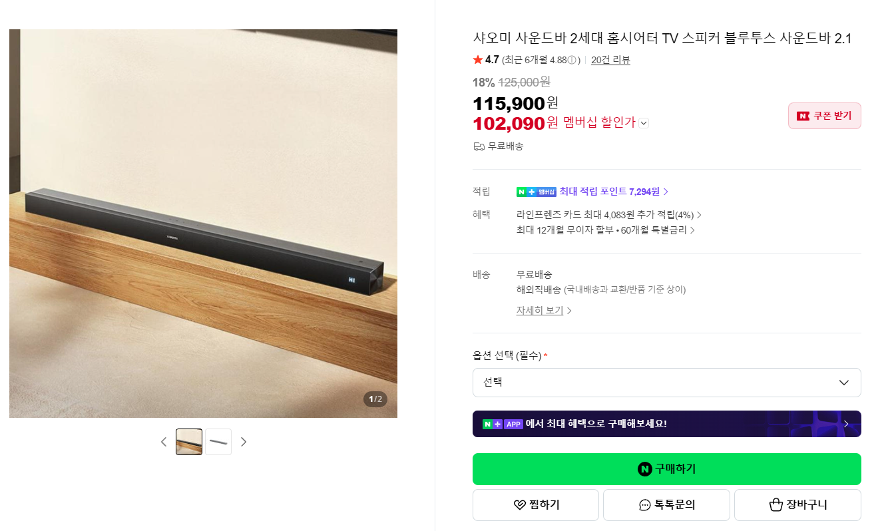Click the N+ APP promotional banner
882x531 pixels.
[x=666, y=424]
